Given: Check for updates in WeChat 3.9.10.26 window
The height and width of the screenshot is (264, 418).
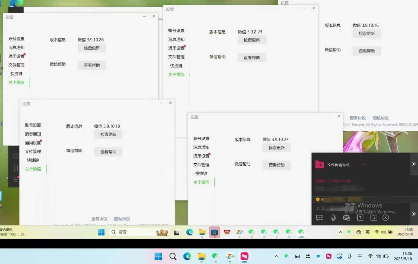Looking at the screenshot, I should tap(92, 48).
